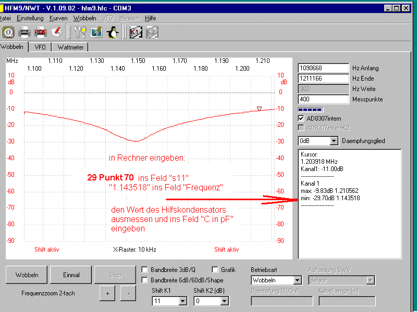Open the Daempfungsglied 0dB dropdown
The width and height of the screenshot is (417, 312).
pyautogui.click(x=334, y=141)
